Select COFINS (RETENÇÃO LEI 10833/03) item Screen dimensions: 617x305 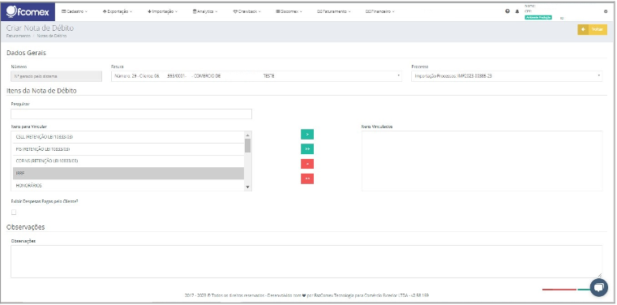click(x=128, y=161)
